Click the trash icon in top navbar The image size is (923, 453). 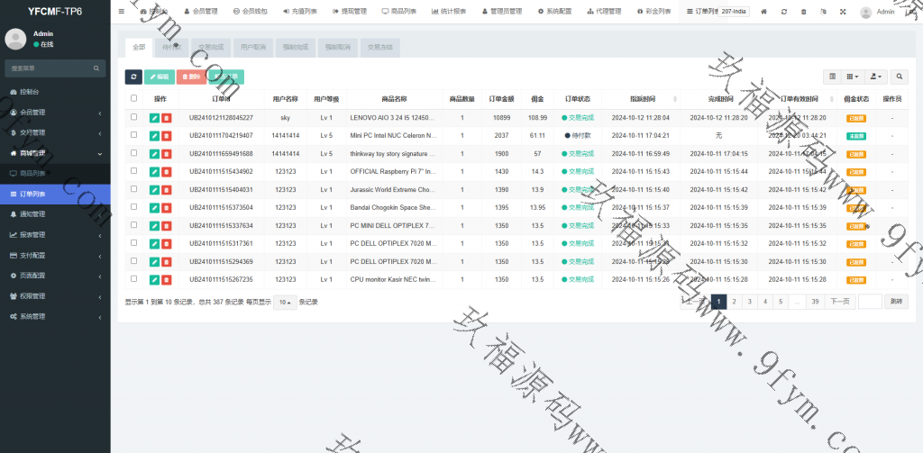click(x=803, y=12)
